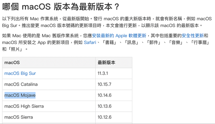Viewport: 215px width, 124px height.
Task: Click the 10.12.6 version cell
Action: point(114,117)
